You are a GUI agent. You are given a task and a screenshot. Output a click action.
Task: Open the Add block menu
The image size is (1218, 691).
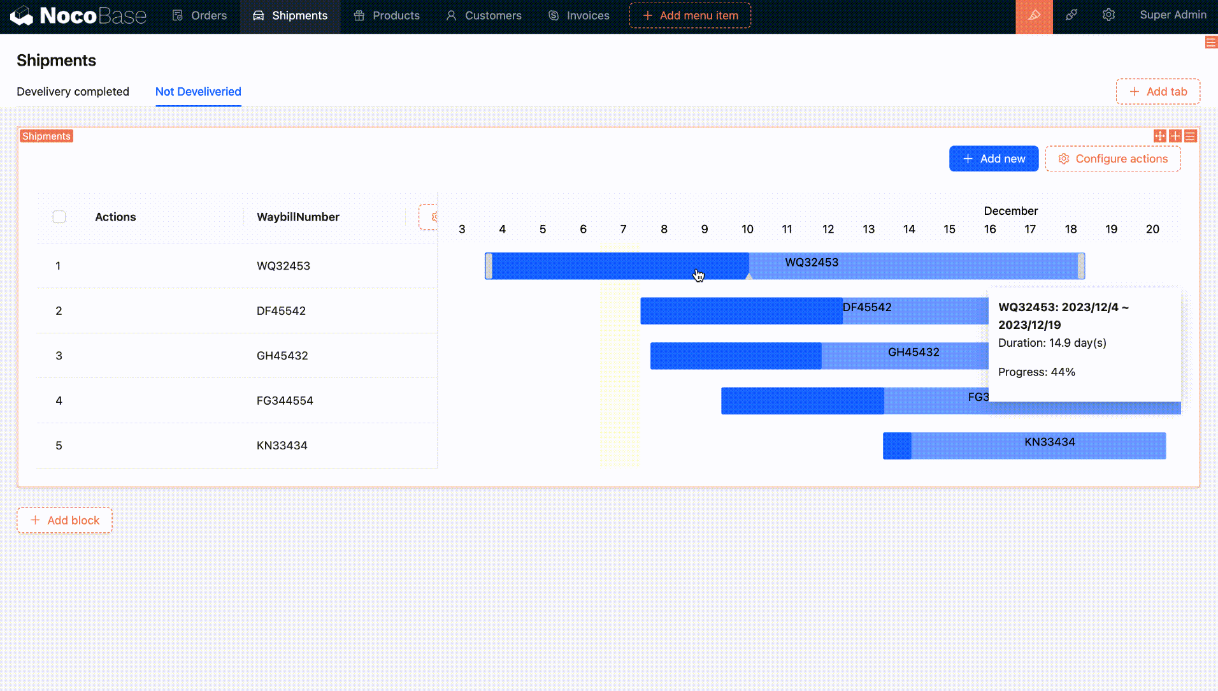tap(64, 520)
